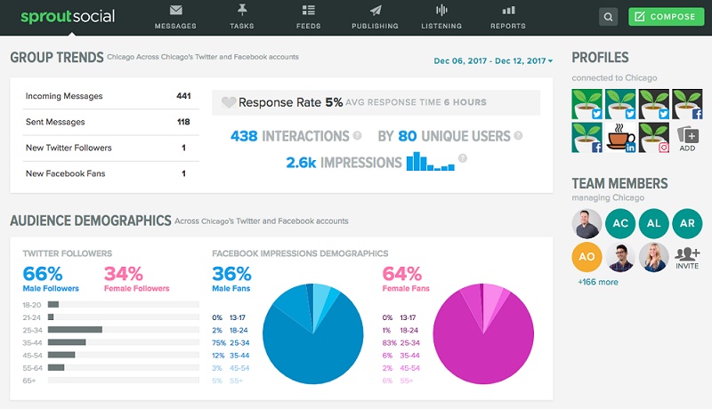This screenshot has width=712, height=409.
Task: Click the Compose button
Action: (666, 17)
